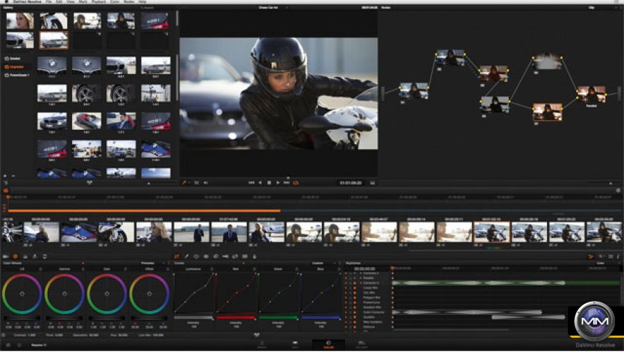Expand the Corrector 5 keyframe track
Viewport: 624px width, 353px height.
click(361, 283)
